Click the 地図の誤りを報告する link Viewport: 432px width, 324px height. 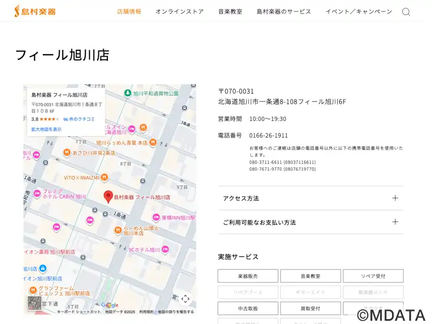(x=176, y=312)
